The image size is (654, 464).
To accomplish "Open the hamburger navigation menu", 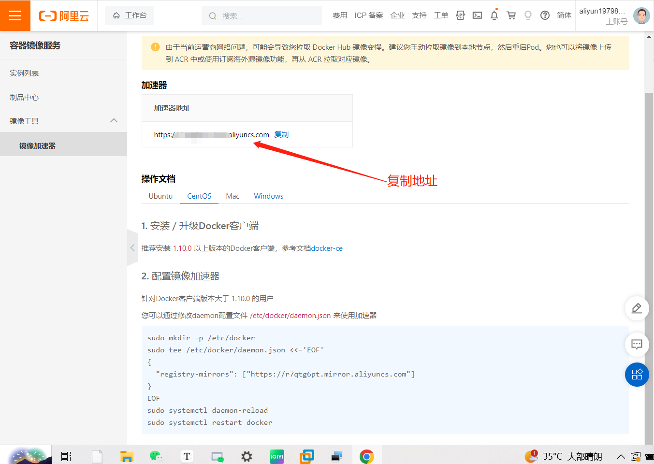I will pos(15,15).
